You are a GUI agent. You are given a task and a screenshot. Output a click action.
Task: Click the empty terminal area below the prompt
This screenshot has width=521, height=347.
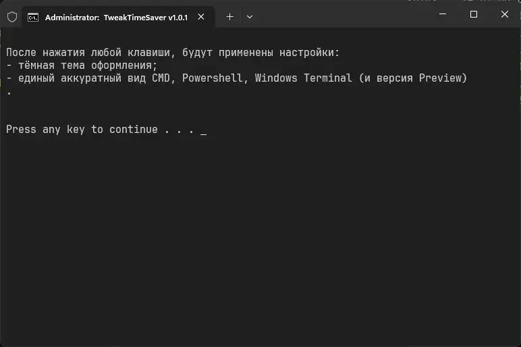pos(260,243)
